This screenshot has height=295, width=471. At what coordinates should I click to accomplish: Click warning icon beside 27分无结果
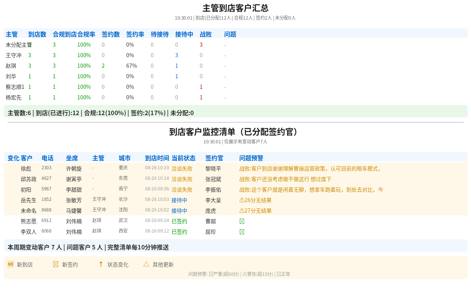pos(242,211)
